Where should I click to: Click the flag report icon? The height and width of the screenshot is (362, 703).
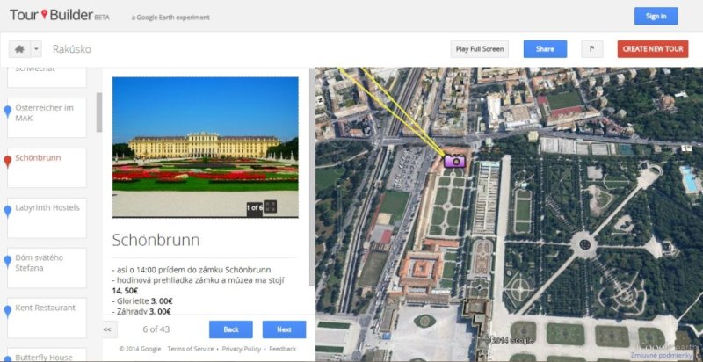pyautogui.click(x=592, y=49)
